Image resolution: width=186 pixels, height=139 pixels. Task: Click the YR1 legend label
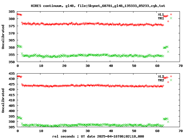(x=161, y=18)
